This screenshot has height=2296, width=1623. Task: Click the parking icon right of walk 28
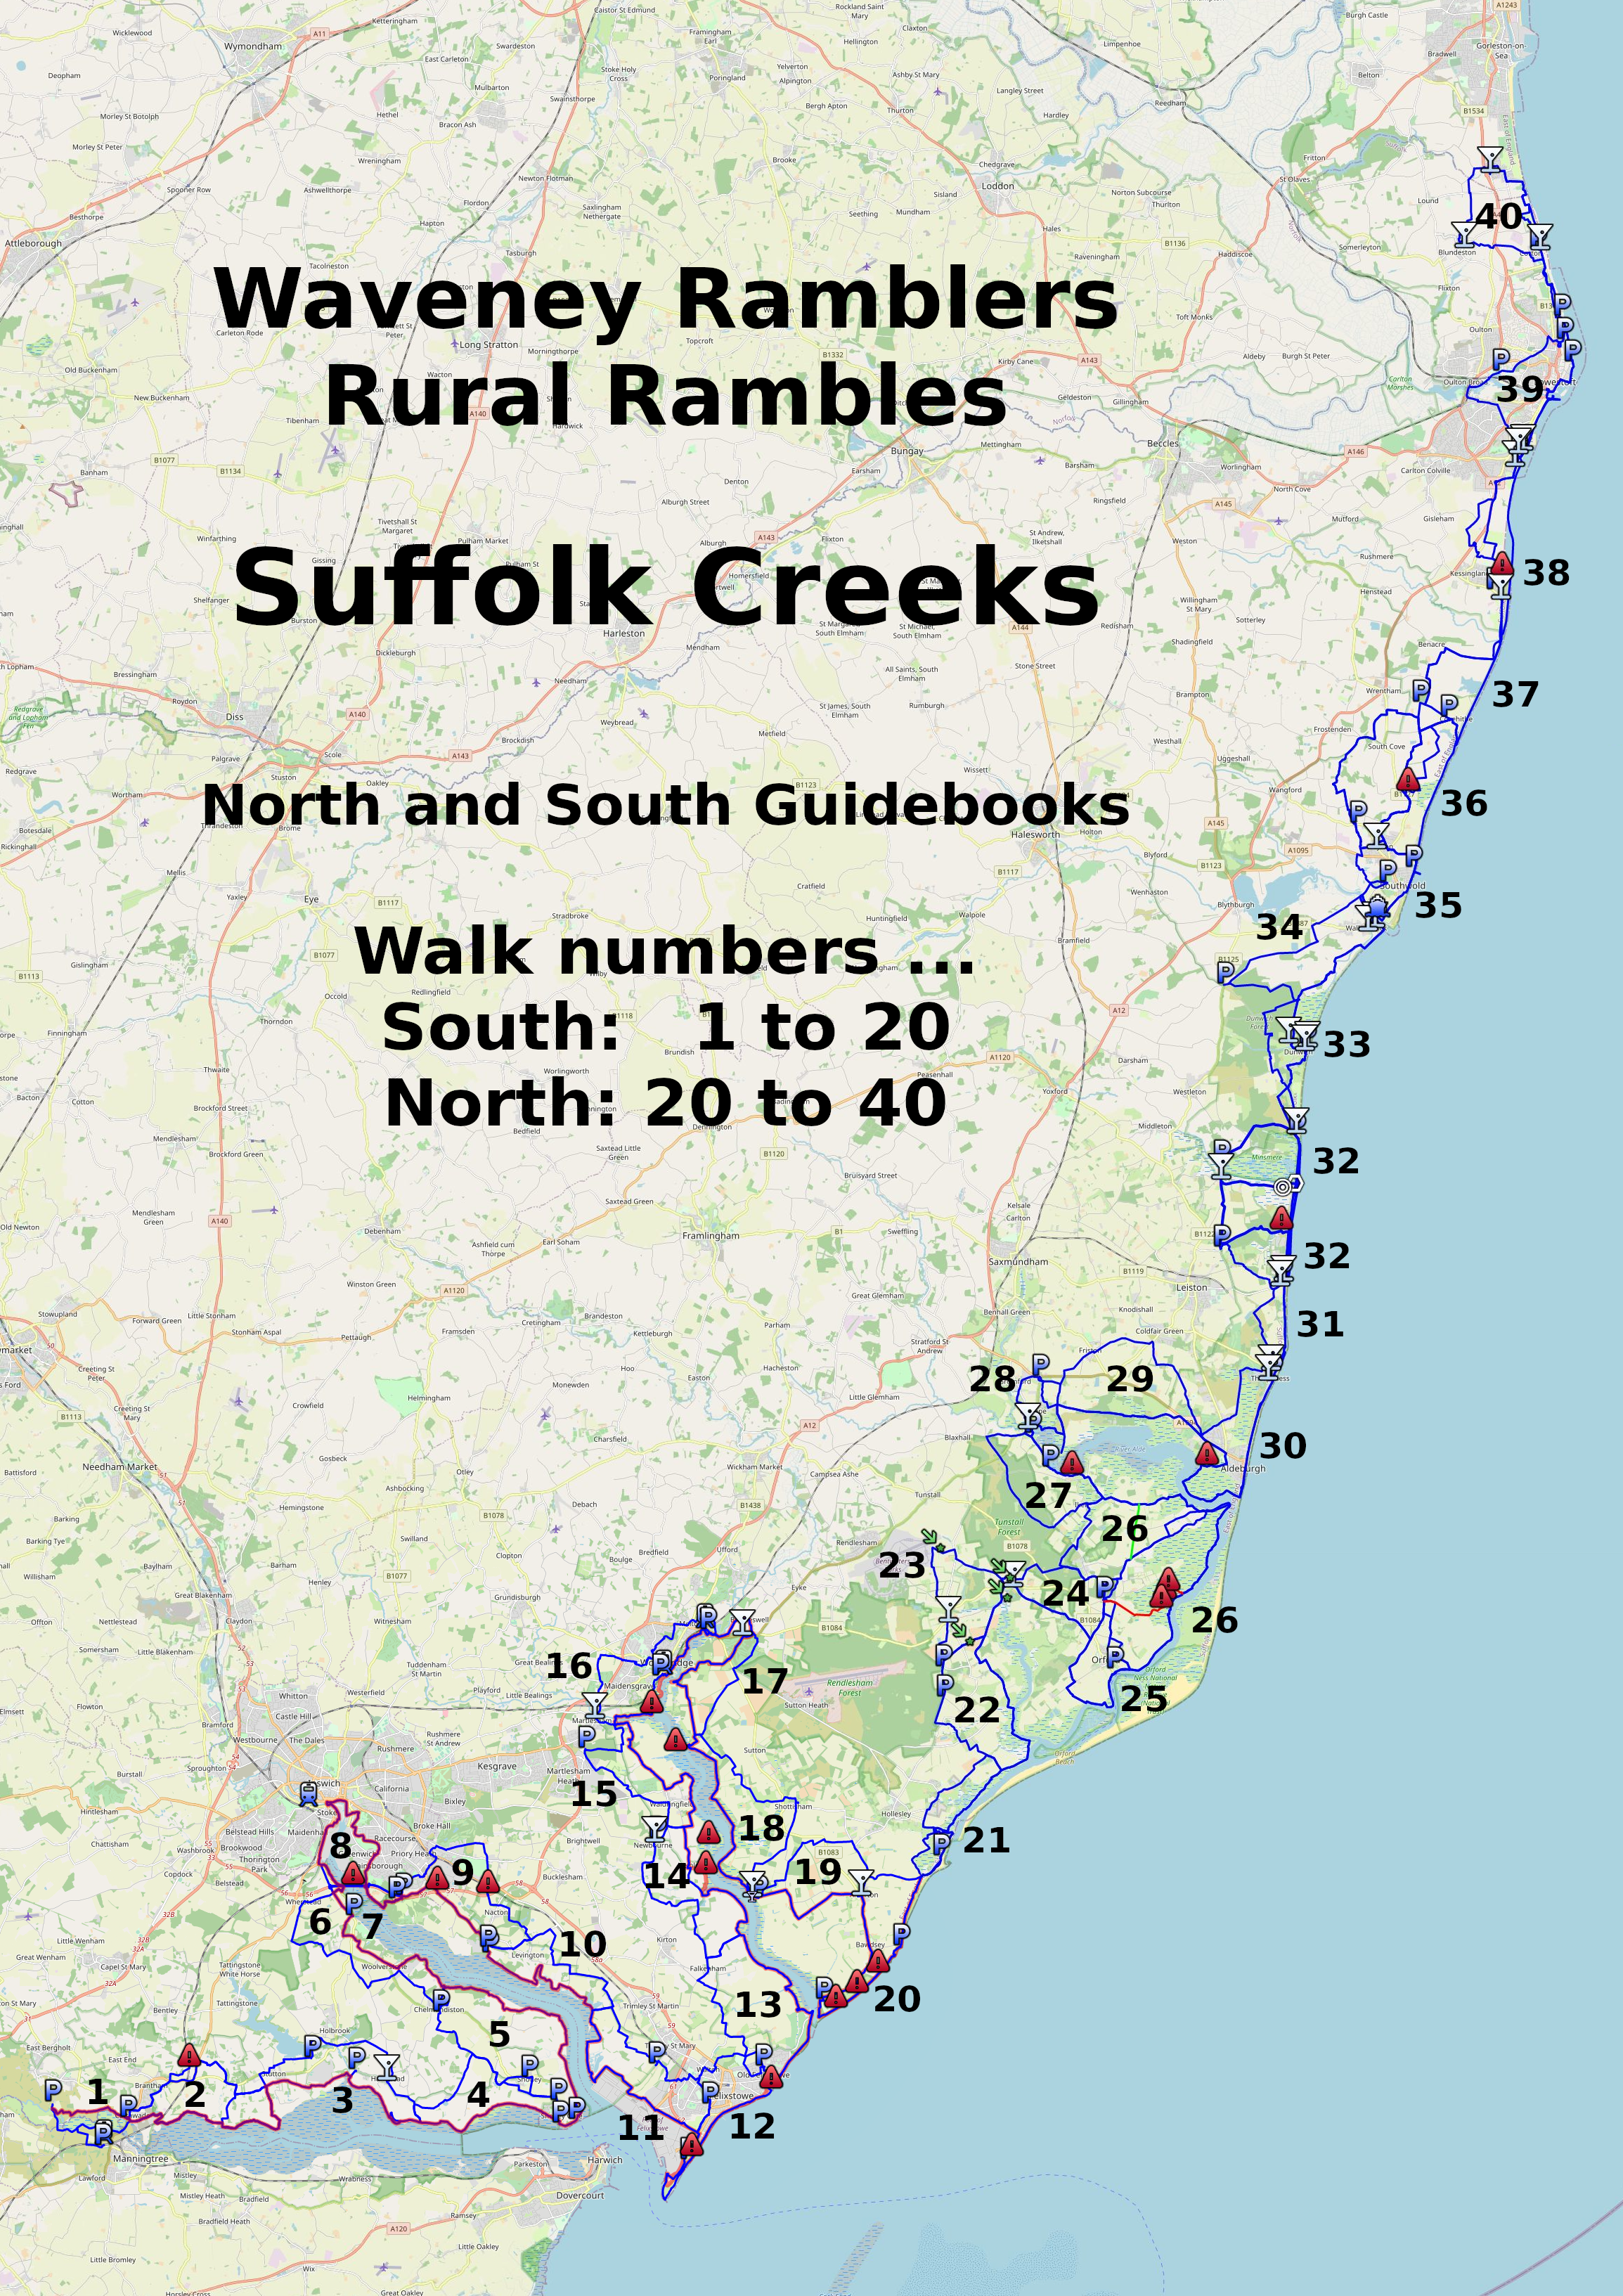tap(1040, 1364)
